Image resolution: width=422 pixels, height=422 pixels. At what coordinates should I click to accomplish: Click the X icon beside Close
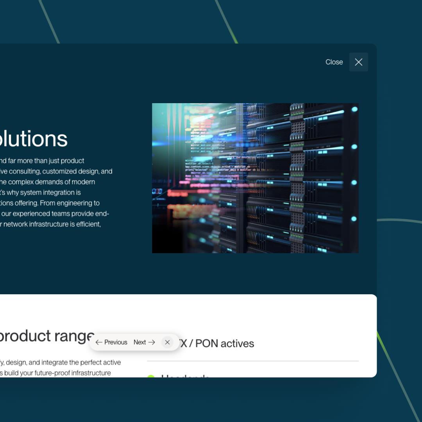[358, 62]
